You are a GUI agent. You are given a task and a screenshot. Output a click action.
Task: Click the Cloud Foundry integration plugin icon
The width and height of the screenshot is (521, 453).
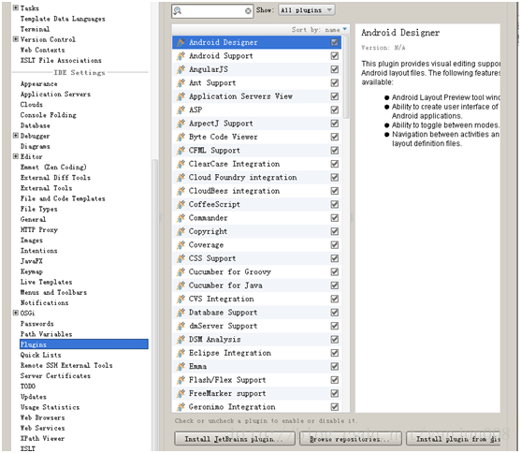click(x=181, y=177)
